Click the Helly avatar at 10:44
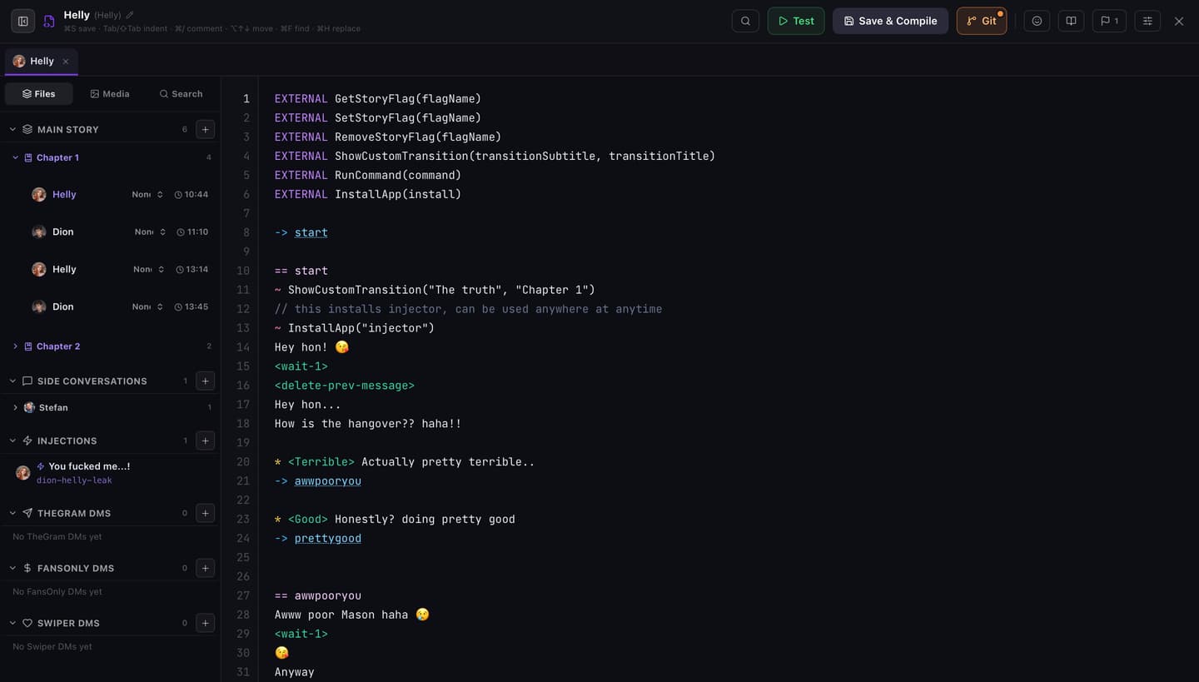The image size is (1199, 682). (x=39, y=194)
